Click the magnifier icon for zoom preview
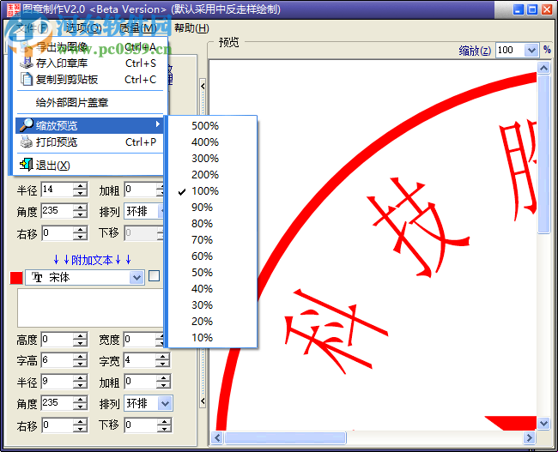The width and height of the screenshot is (558, 452). [x=27, y=125]
